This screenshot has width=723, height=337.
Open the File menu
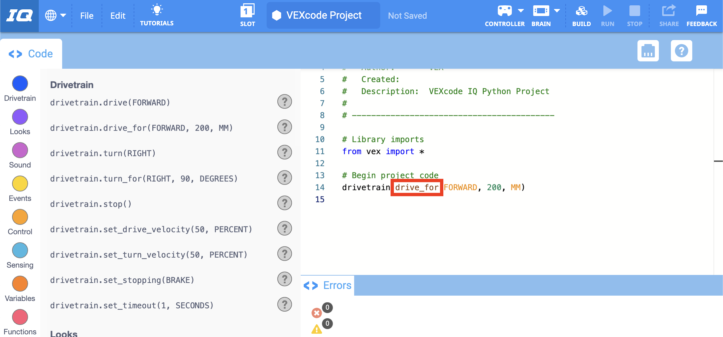pos(87,15)
